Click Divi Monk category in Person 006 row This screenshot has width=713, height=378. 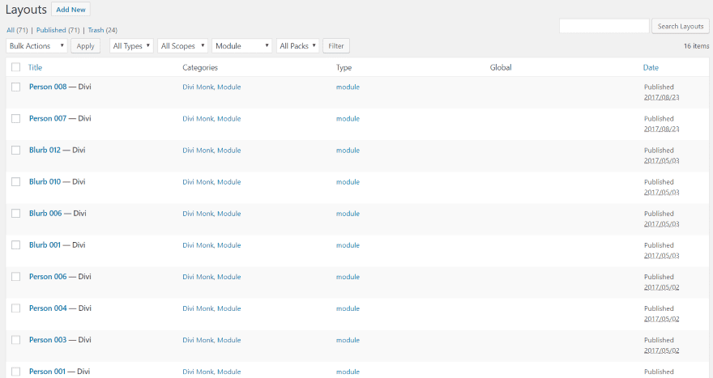(x=198, y=277)
